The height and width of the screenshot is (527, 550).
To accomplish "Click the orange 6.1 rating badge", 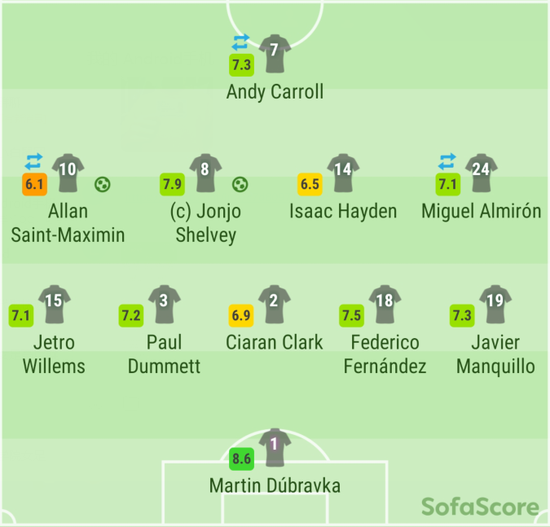I will [x=33, y=184].
